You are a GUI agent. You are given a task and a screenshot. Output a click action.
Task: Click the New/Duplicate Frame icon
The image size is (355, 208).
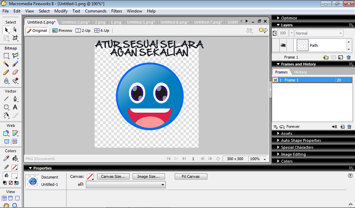pyautogui.click(x=342, y=127)
